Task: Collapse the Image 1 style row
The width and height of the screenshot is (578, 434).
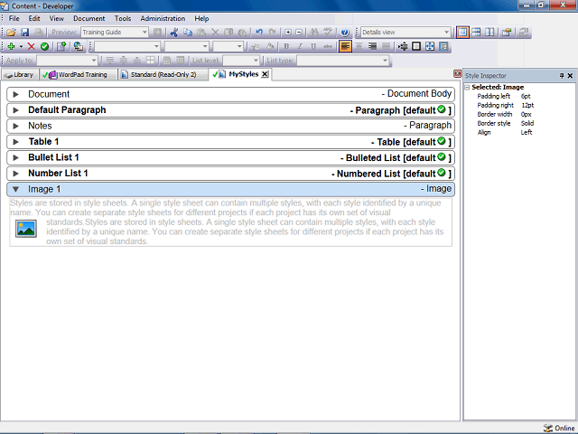Action: (x=16, y=190)
